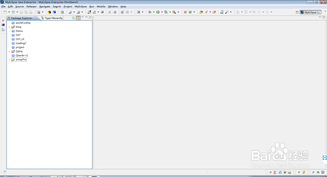Close the Package Explorer tab
Viewport: 327px width, 177px height.
click(x=35, y=18)
